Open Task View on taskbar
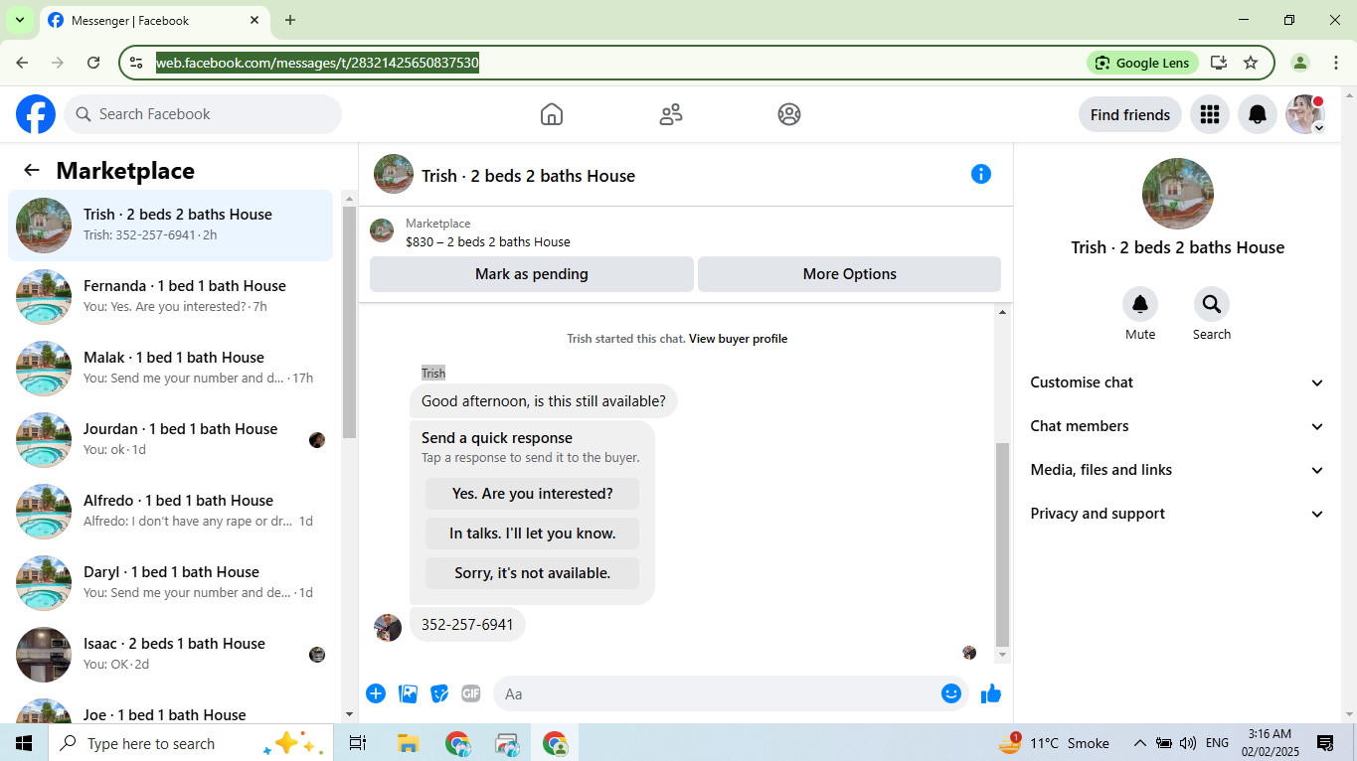The image size is (1357, 761). click(x=358, y=743)
